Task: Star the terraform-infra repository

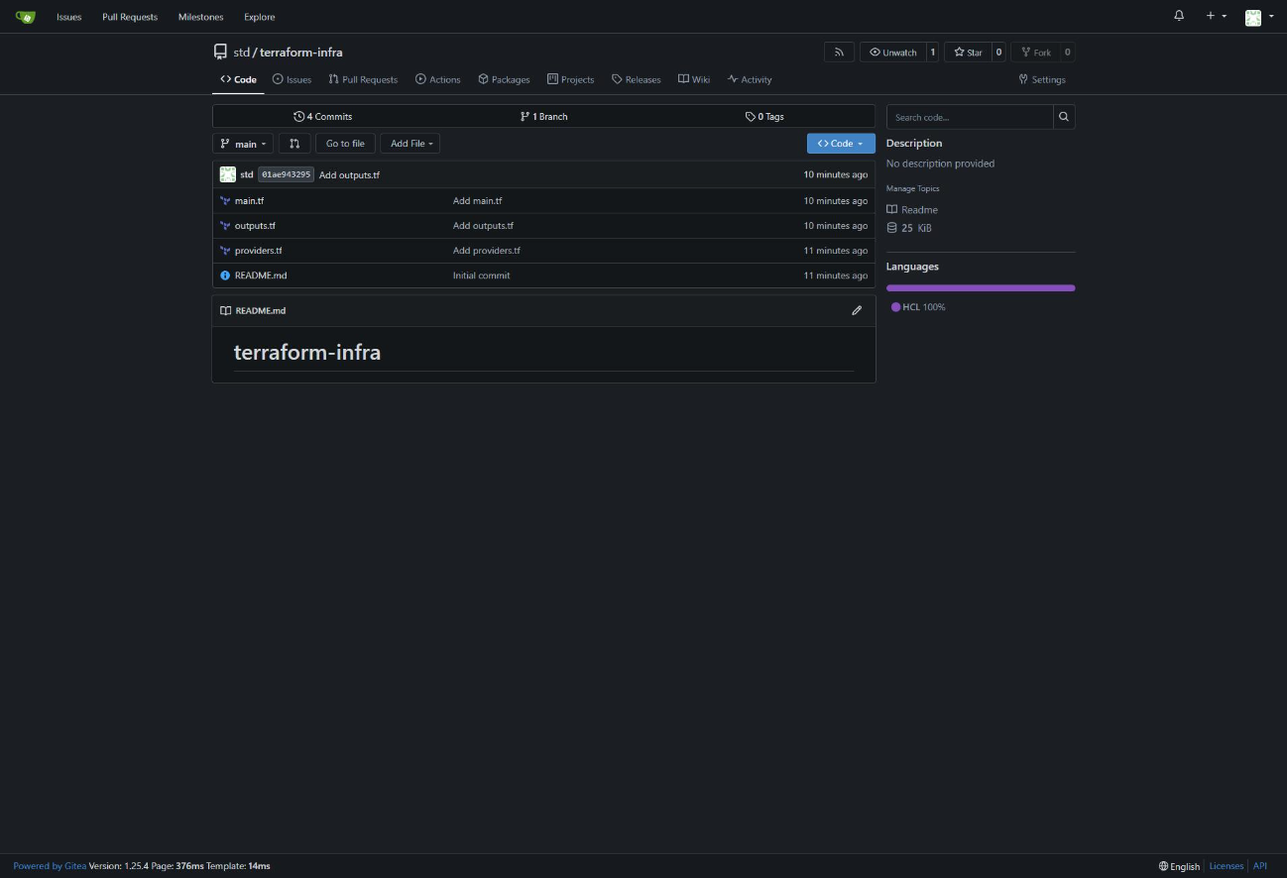Action: pyautogui.click(x=968, y=53)
